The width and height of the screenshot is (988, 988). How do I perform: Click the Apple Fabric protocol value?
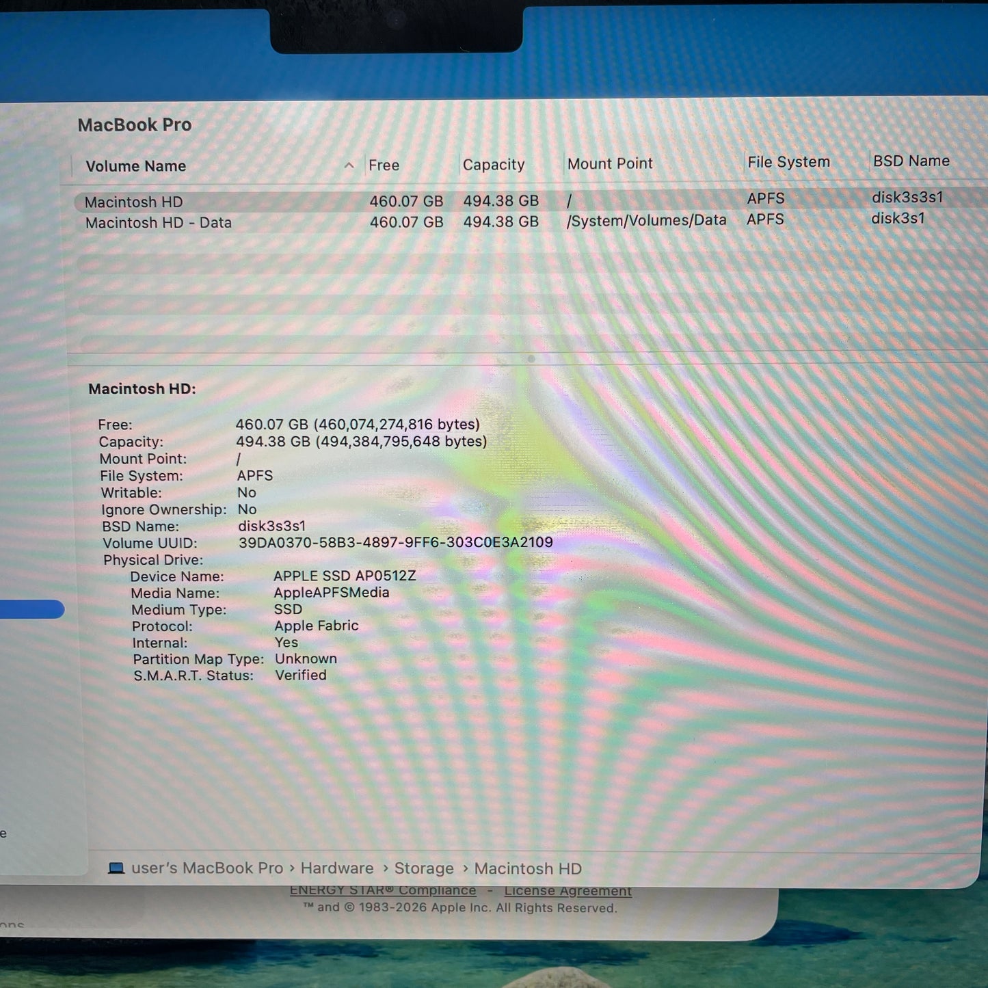pos(316,626)
